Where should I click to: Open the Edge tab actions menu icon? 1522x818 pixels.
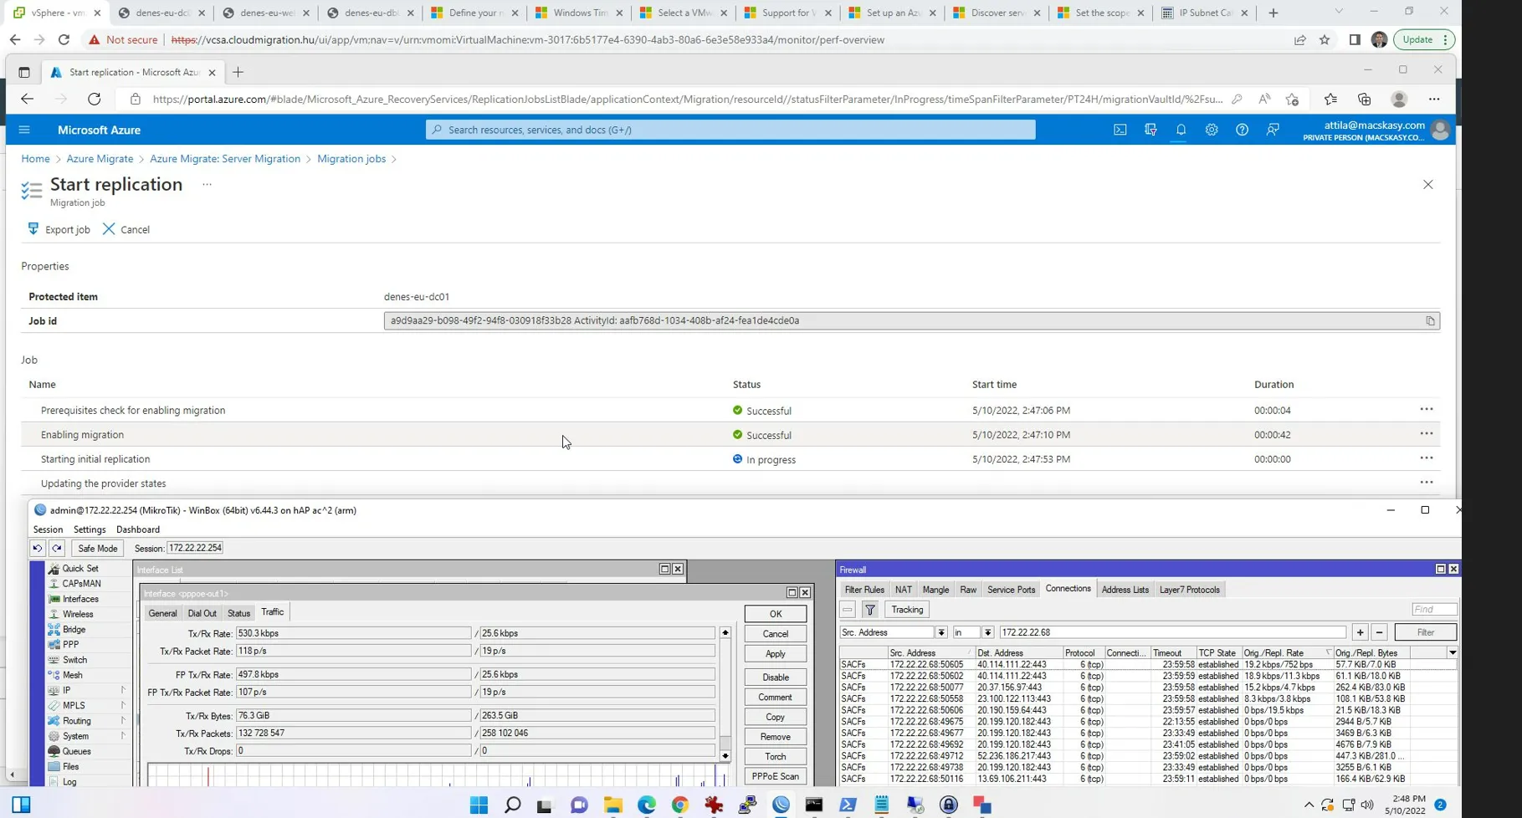click(x=24, y=73)
